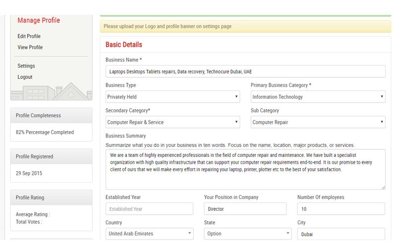Viewport: 395px width, 243px height.
Task: Click the City input field
Action: [341, 235]
